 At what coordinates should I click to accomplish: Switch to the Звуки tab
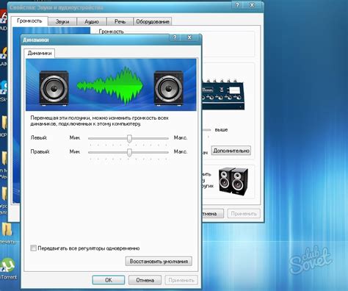click(x=62, y=21)
